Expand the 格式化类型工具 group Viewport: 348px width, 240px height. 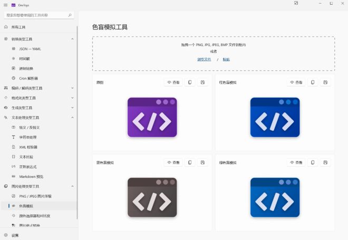click(72, 98)
